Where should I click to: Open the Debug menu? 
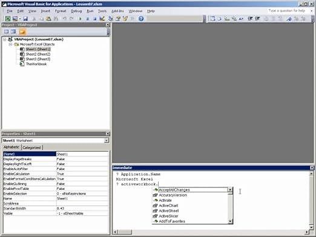76,11
